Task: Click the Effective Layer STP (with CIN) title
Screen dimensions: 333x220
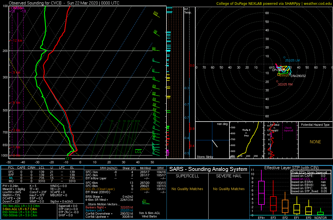Action: [x=291, y=168]
